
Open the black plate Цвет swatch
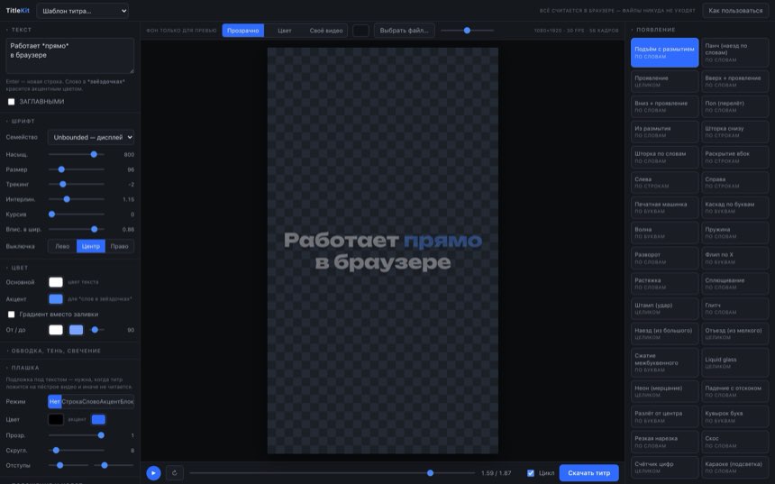(56, 420)
